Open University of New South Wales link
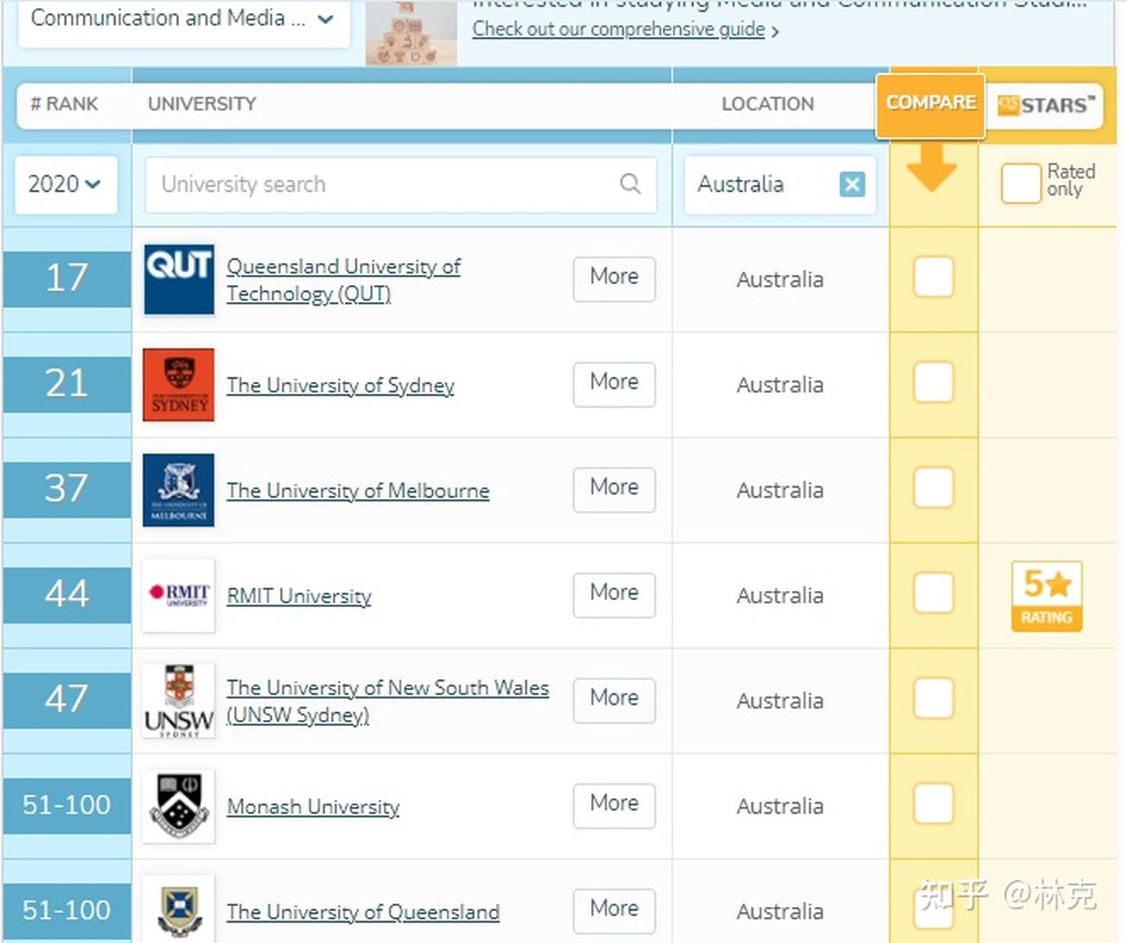 [387, 700]
